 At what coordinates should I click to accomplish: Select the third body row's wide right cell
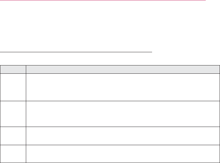click(123, 136)
